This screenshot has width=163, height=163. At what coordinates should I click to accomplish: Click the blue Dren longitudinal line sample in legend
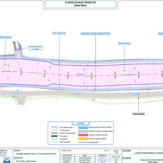[83, 142]
